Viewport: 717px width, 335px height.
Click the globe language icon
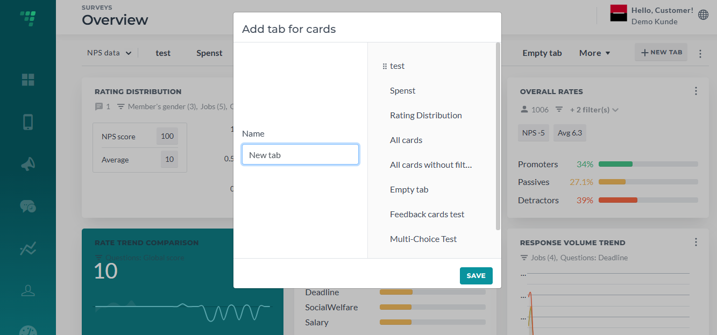[703, 15]
